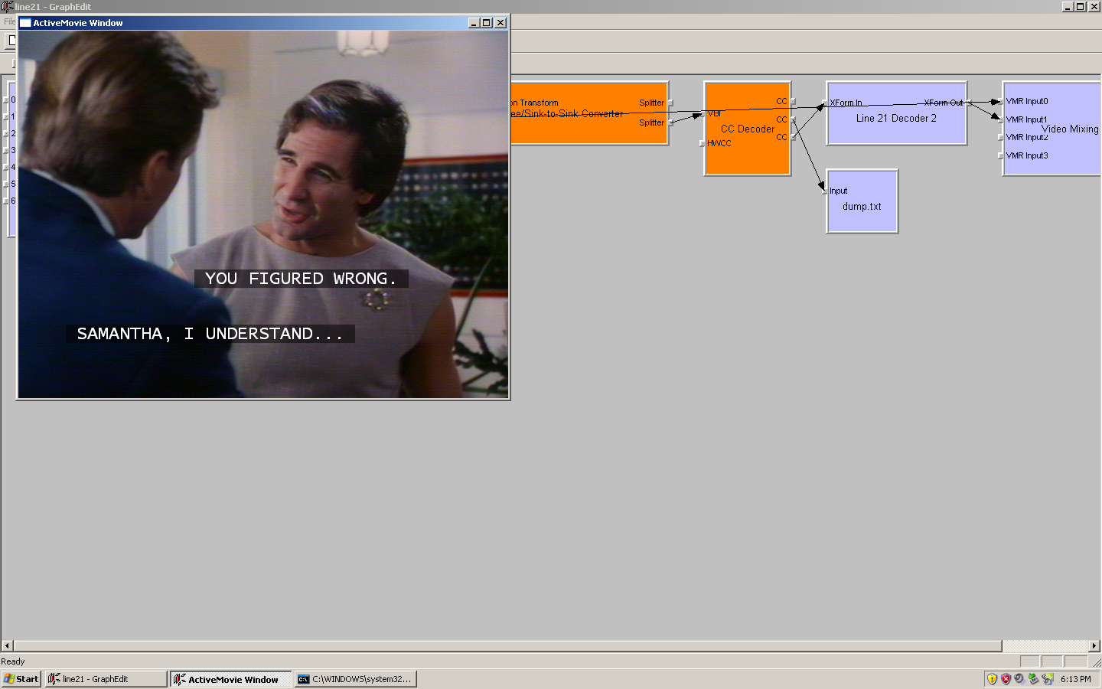Click the graph scrollbar right arrow
This screenshot has height=689, width=1102.
[x=1094, y=646]
